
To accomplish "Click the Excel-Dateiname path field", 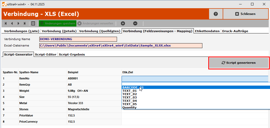I will [x=121, y=45].
